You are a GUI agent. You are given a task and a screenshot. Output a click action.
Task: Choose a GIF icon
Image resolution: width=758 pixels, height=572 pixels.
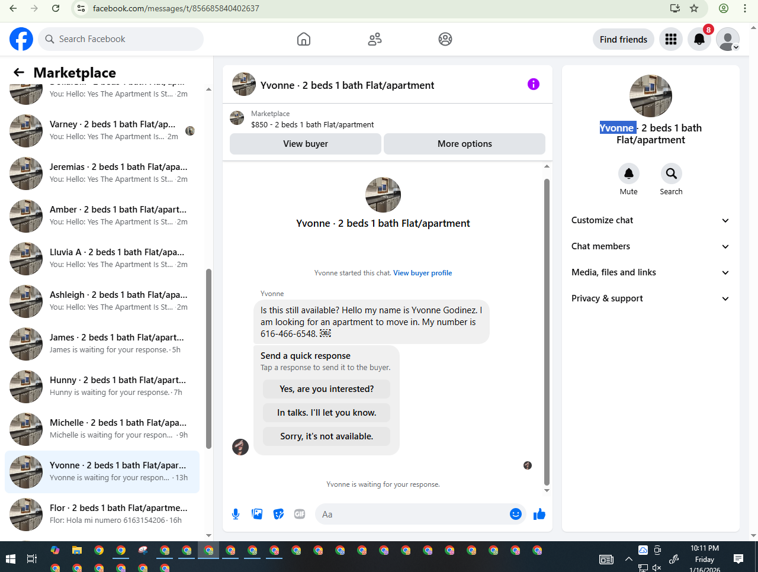(x=300, y=514)
